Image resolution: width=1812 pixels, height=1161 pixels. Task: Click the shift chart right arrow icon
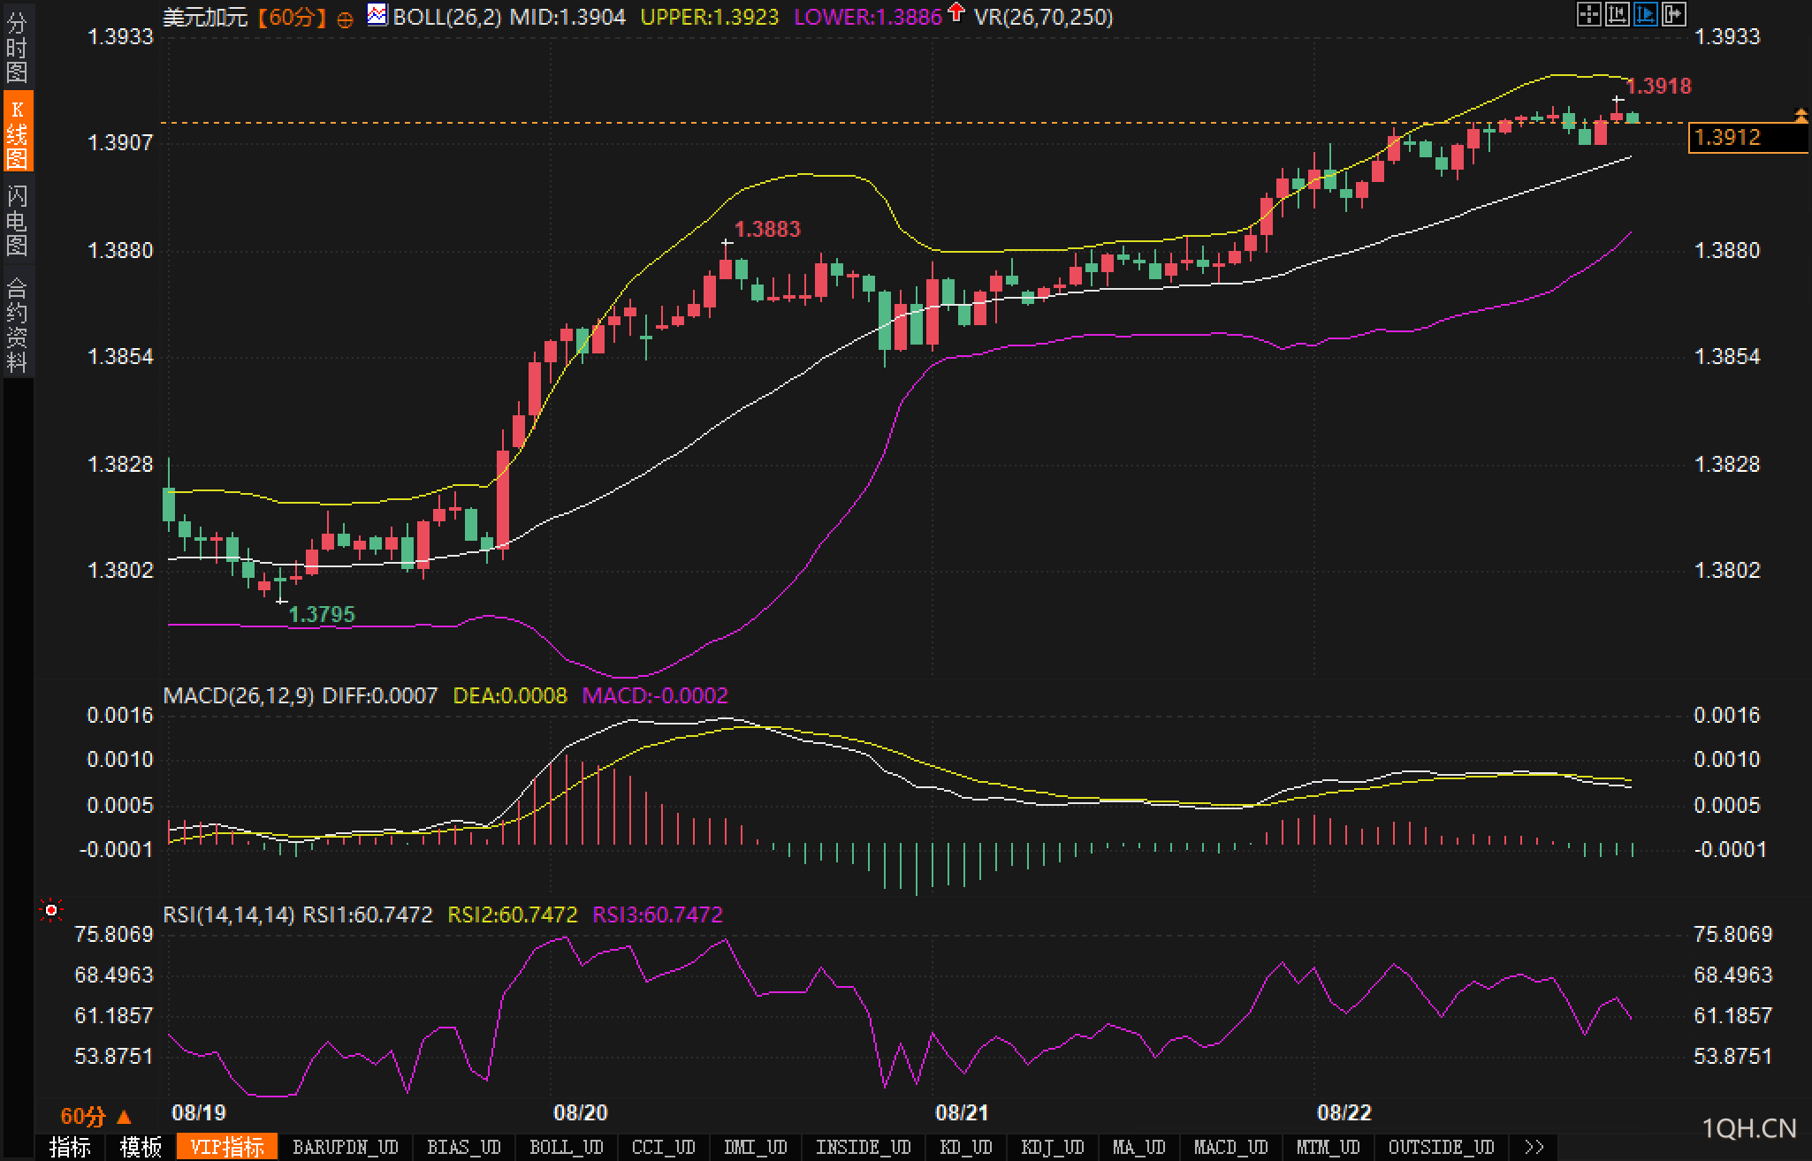click(x=1673, y=14)
